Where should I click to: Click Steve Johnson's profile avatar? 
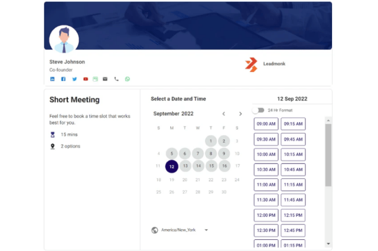point(64,39)
